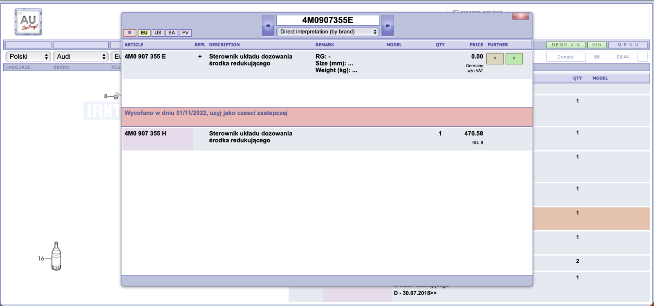This screenshot has height=306, width=654.
Task: Click the green further-info arrow button
Action: coord(514,59)
